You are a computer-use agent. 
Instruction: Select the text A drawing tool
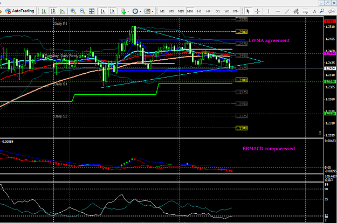(314, 11)
